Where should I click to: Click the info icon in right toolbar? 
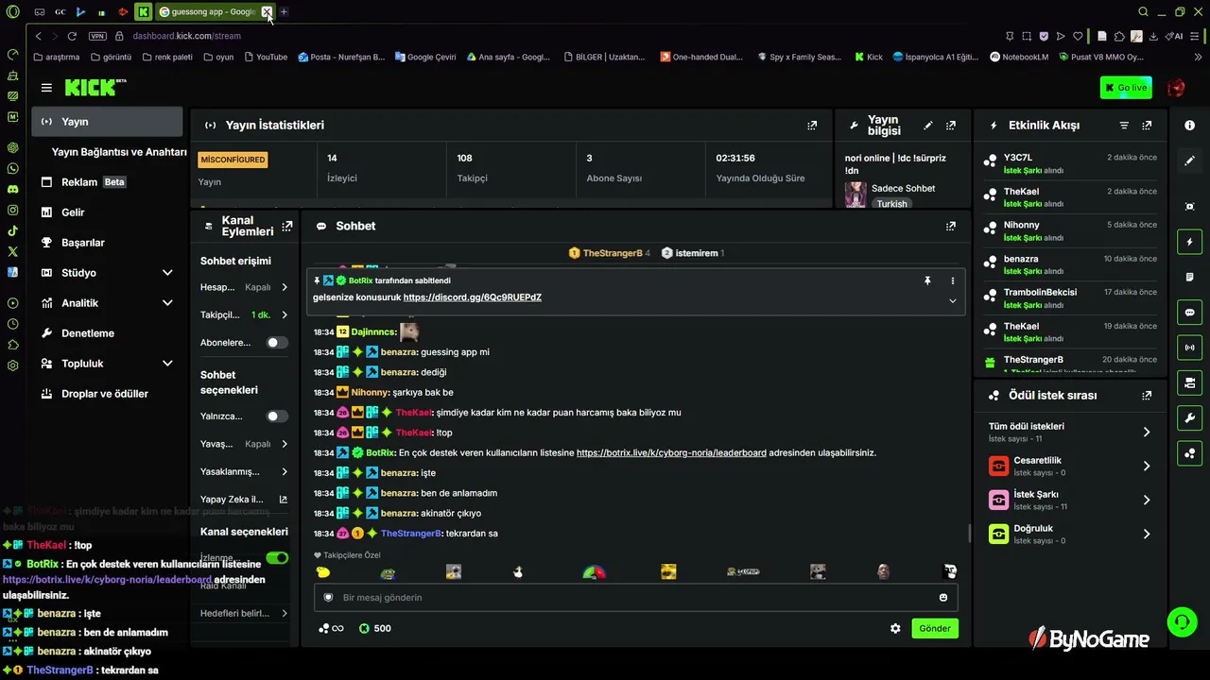[1189, 126]
